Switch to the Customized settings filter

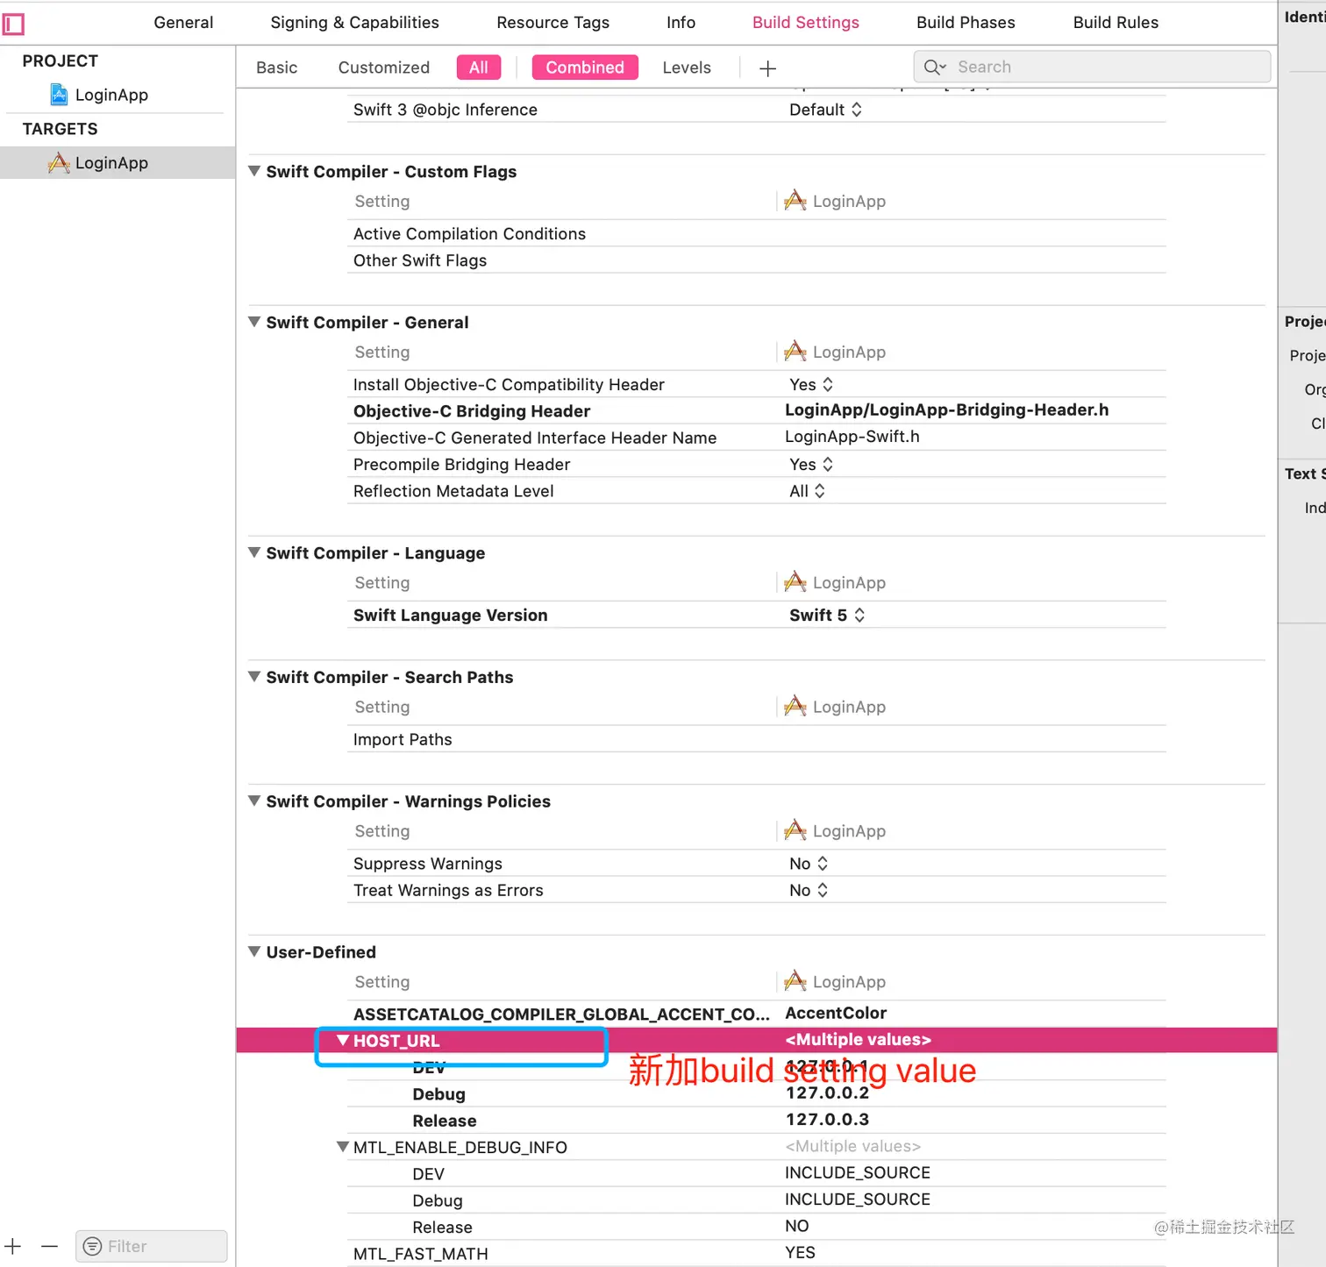pos(384,68)
